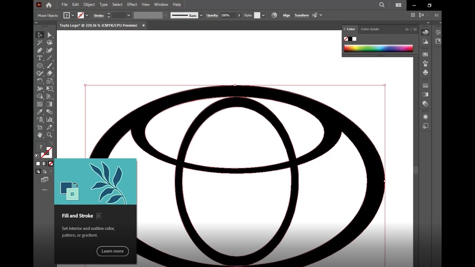Image resolution: width=475 pixels, height=267 pixels.
Task: Click the white swatch in Color panel
Action: [354, 39]
